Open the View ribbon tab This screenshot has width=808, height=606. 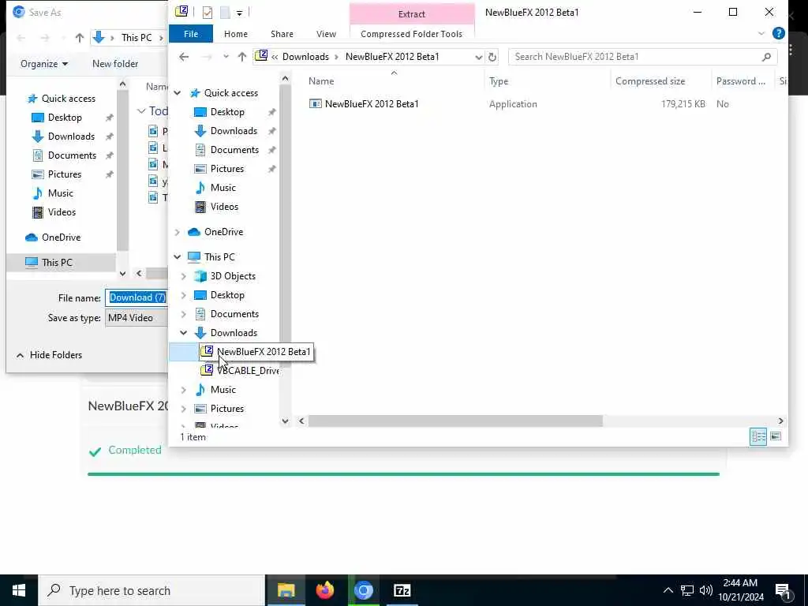pos(326,34)
